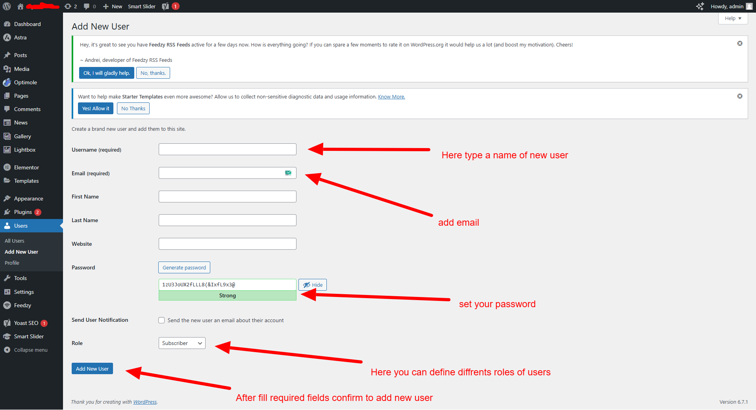Open the site home icon
Screen dimensions: 756x410
[x=20, y=6]
